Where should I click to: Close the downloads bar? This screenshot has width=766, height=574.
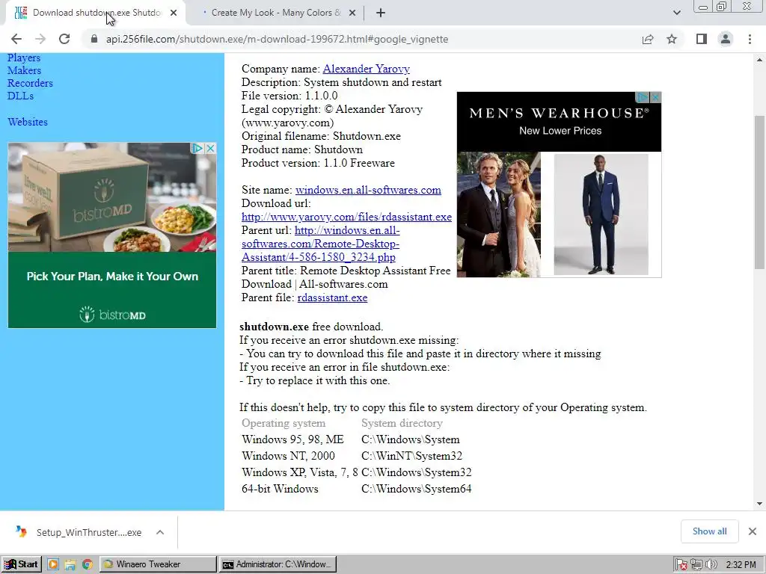pyautogui.click(x=753, y=531)
